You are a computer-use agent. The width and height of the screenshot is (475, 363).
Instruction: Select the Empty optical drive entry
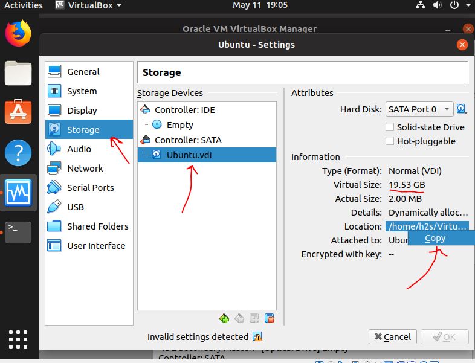pos(207,125)
